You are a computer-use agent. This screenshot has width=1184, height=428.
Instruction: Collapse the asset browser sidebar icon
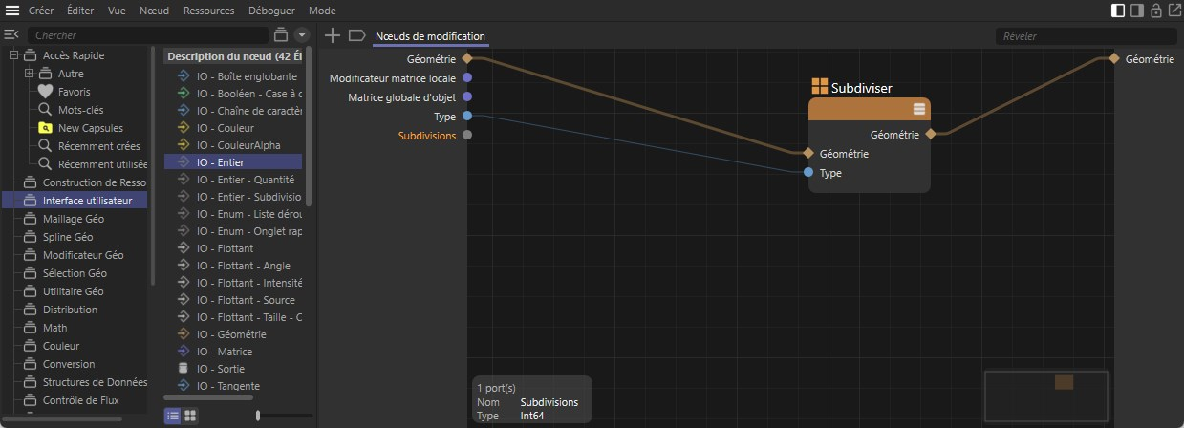(11, 34)
